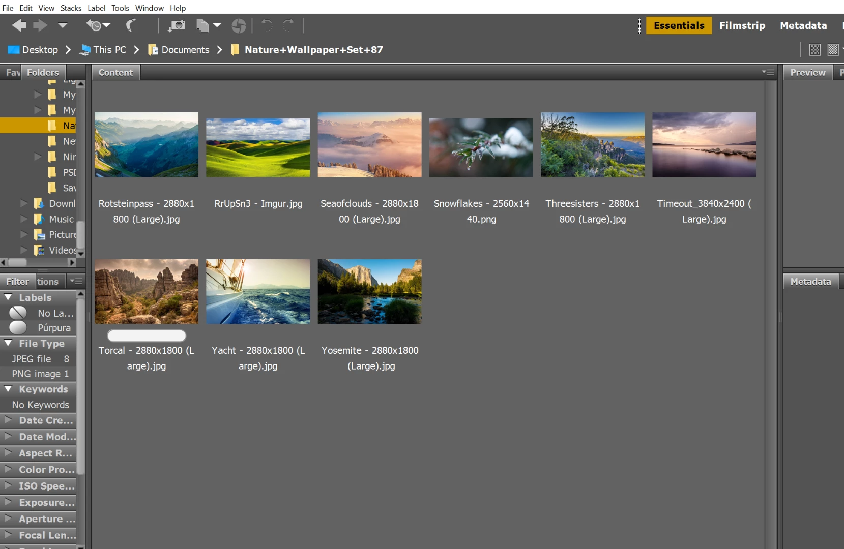Click the second thumbnail options icon
Screen dimensions: 844x549
[833, 49]
